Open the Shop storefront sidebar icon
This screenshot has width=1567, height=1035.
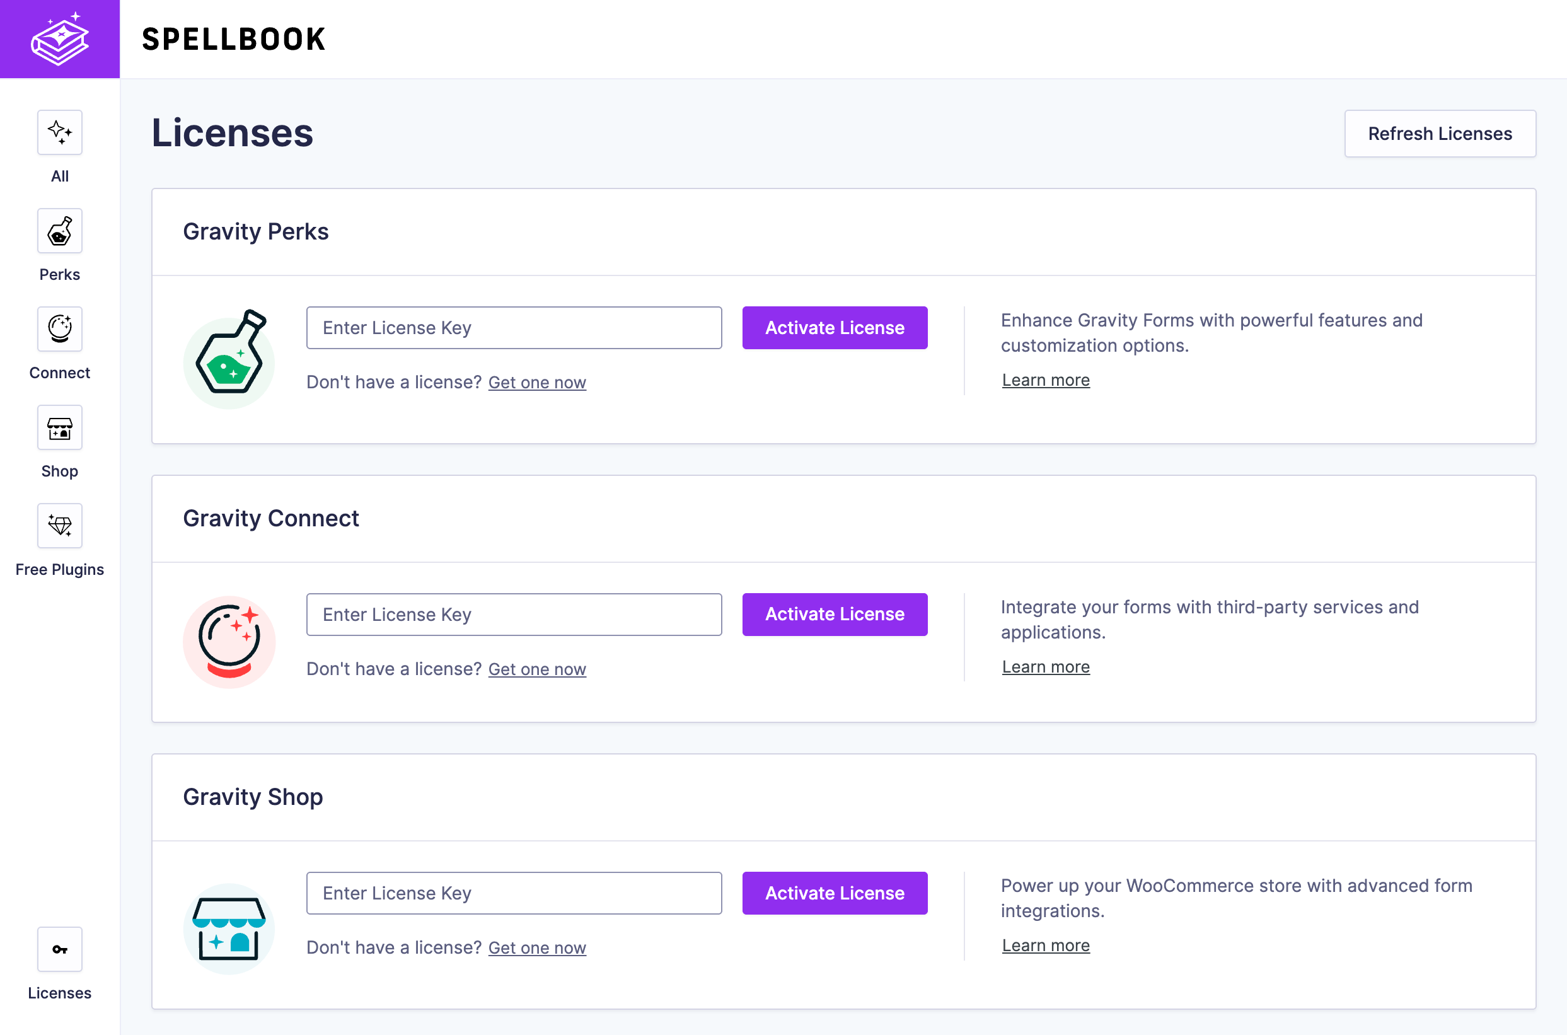coord(59,427)
